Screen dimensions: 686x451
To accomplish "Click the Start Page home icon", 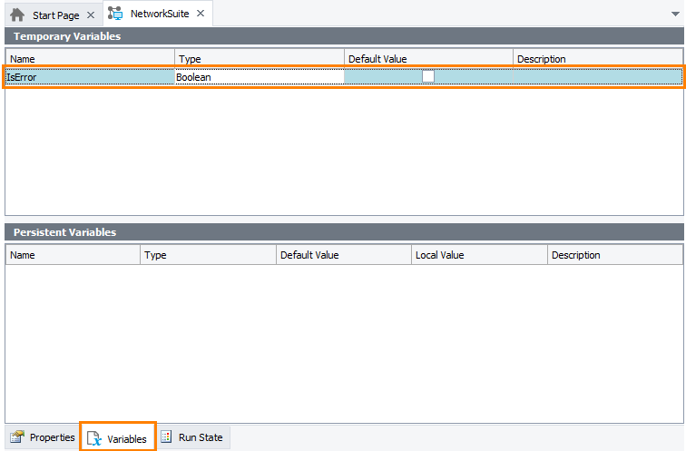I will click(17, 15).
